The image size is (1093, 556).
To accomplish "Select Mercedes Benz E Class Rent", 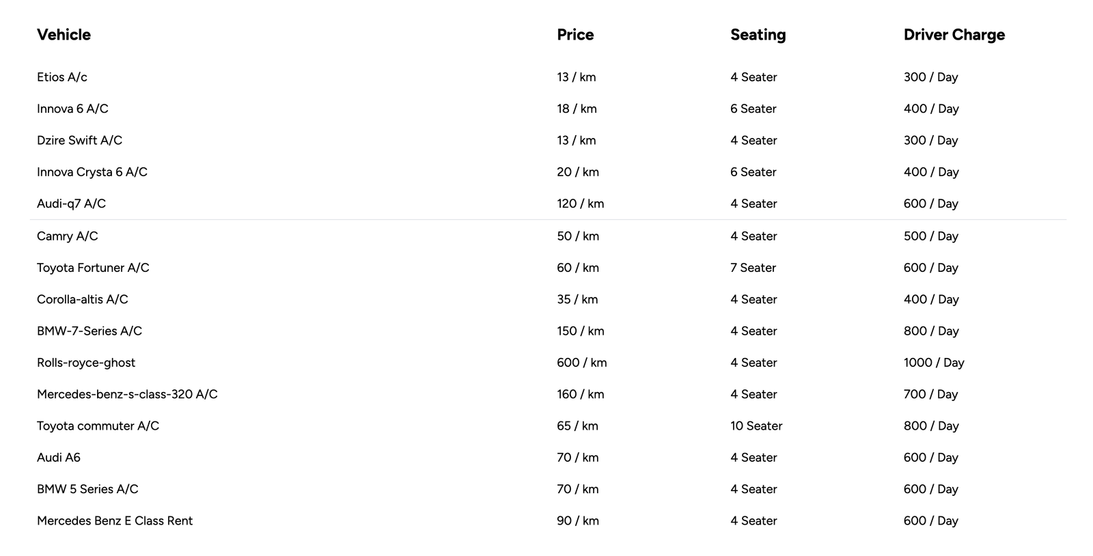I will [x=115, y=520].
